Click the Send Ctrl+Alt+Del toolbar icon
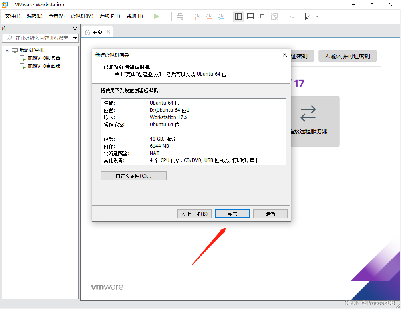This screenshot has height=309, width=401. pyautogui.click(x=180, y=17)
